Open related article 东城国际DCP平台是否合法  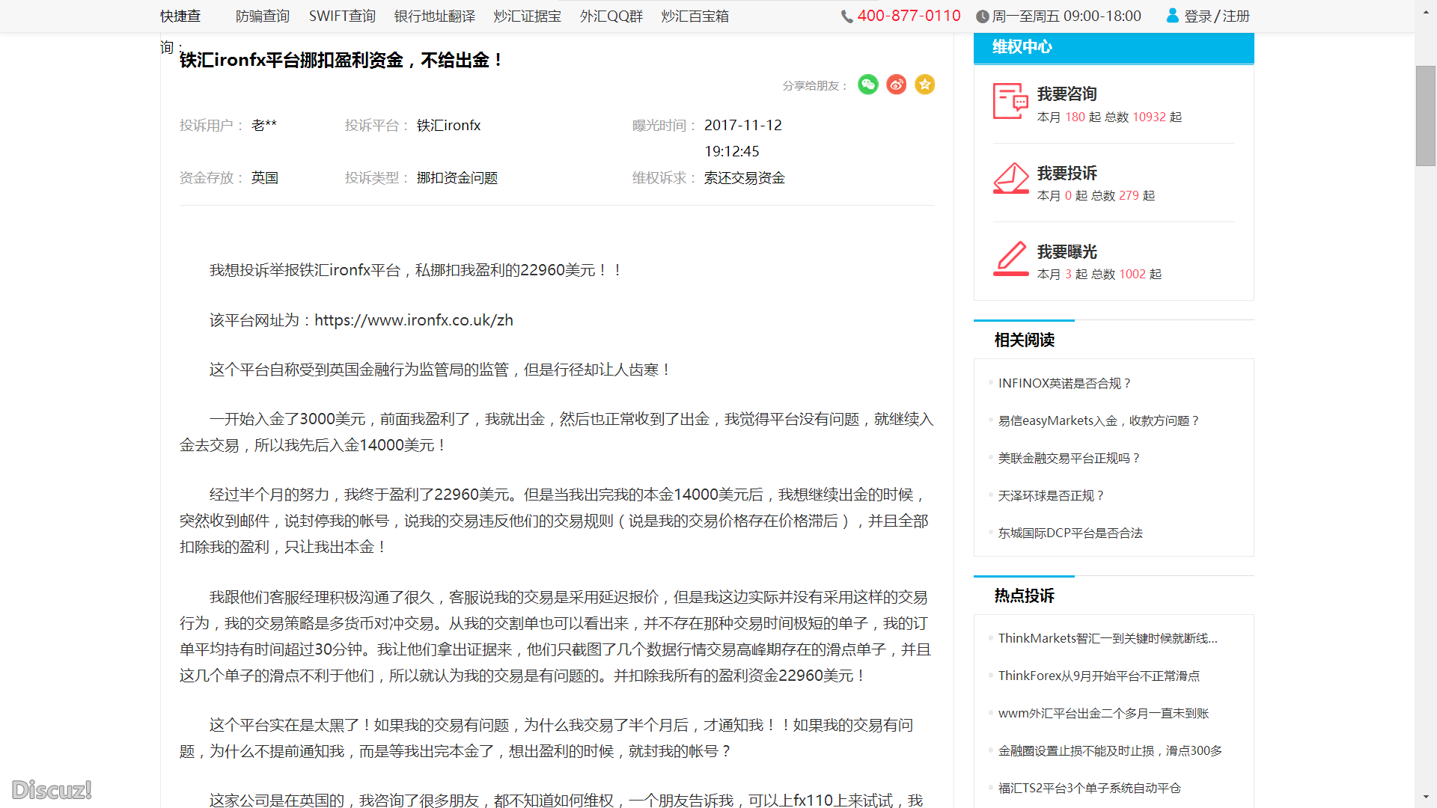coord(1070,533)
